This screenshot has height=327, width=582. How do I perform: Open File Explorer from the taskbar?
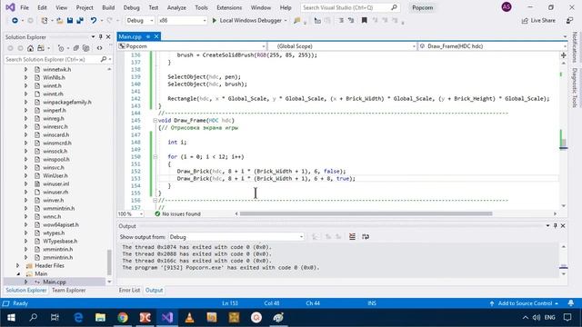pos(100,317)
